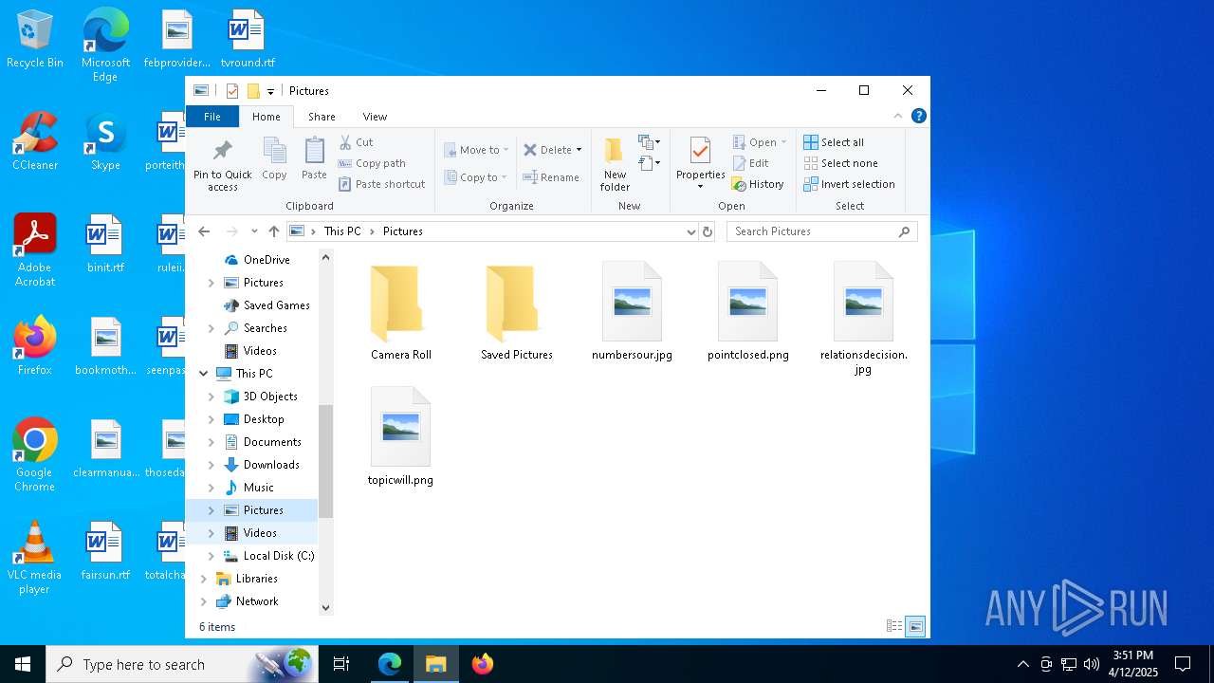Image resolution: width=1214 pixels, height=683 pixels.
Task: Click the Edit button in ribbon
Action: [x=750, y=163]
